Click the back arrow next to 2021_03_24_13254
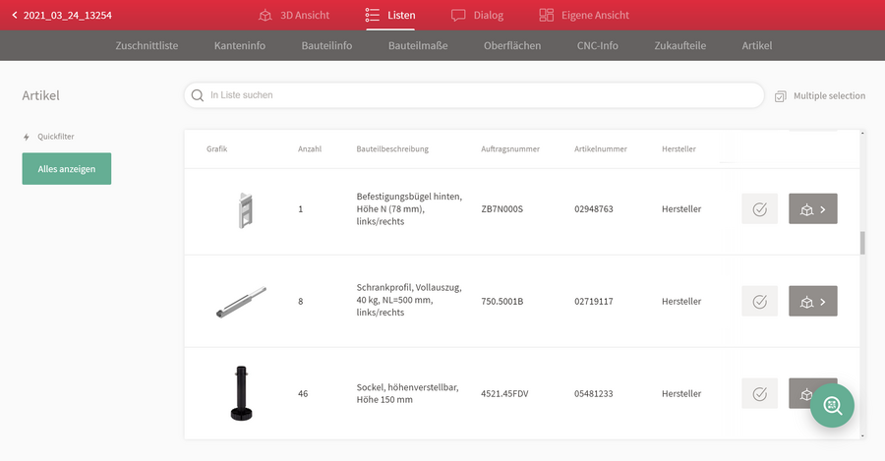Viewport: 885px width, 461px height. pos(15,15)
